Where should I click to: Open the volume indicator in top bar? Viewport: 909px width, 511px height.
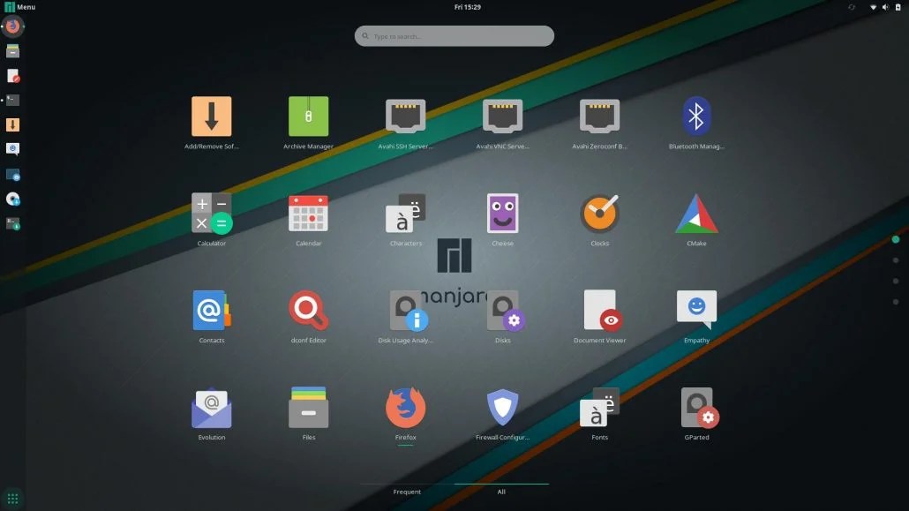click(885, 7)
